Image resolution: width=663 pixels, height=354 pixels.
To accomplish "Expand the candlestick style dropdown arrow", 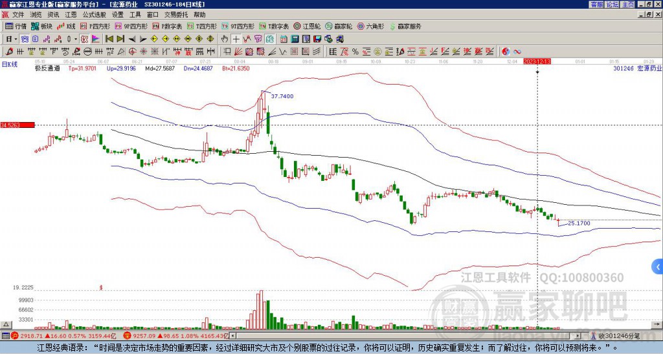I will [76, 39].
